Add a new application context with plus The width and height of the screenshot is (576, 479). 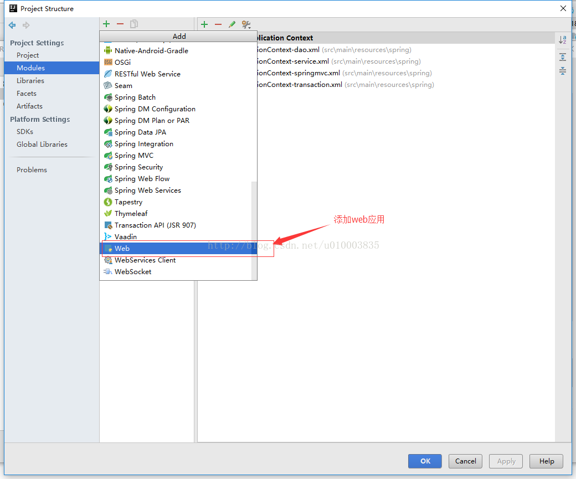(x=204, y=24)
